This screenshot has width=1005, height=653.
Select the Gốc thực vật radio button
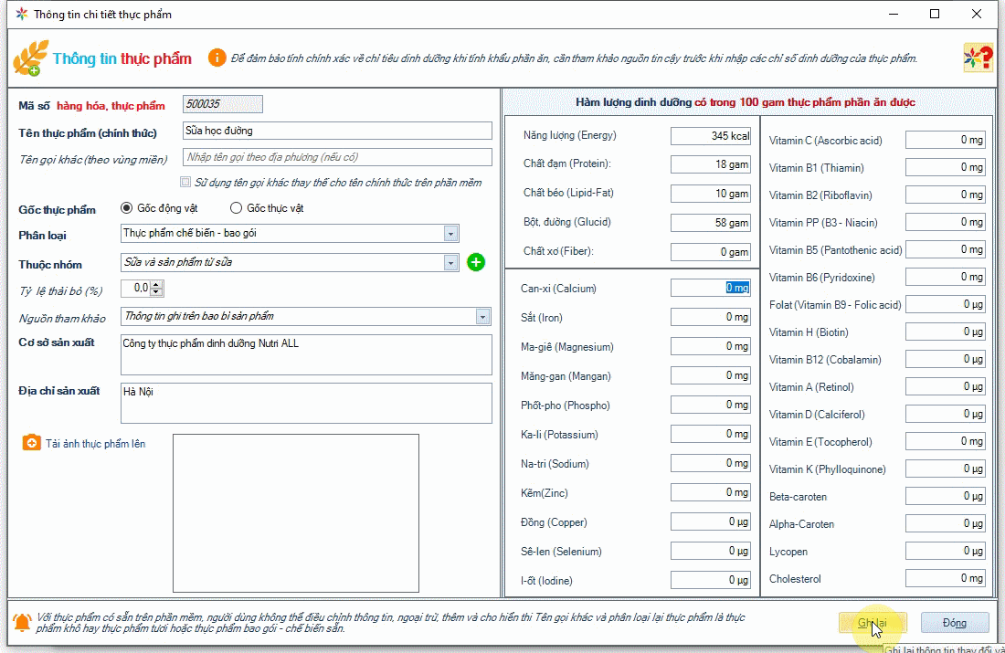(x=236, y=208)
